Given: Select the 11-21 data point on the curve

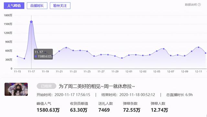Looking at the screenshot, I should pos(59,51).
